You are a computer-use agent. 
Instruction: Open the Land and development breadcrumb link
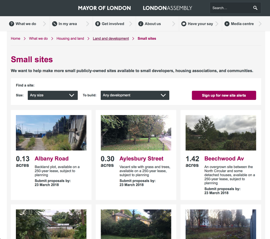click(x=111, y=38)
